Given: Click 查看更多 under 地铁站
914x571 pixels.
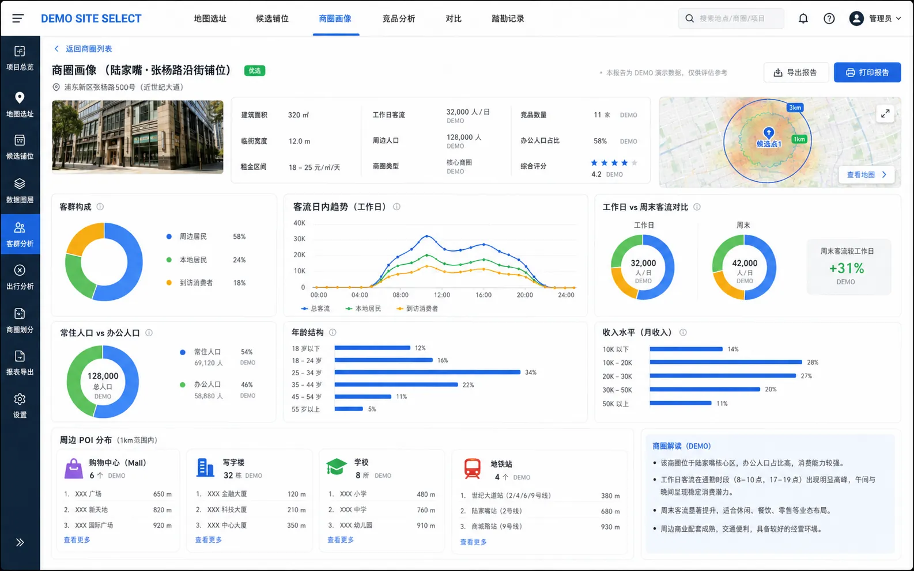Looking at the screenshot, I should coord(473,542).
